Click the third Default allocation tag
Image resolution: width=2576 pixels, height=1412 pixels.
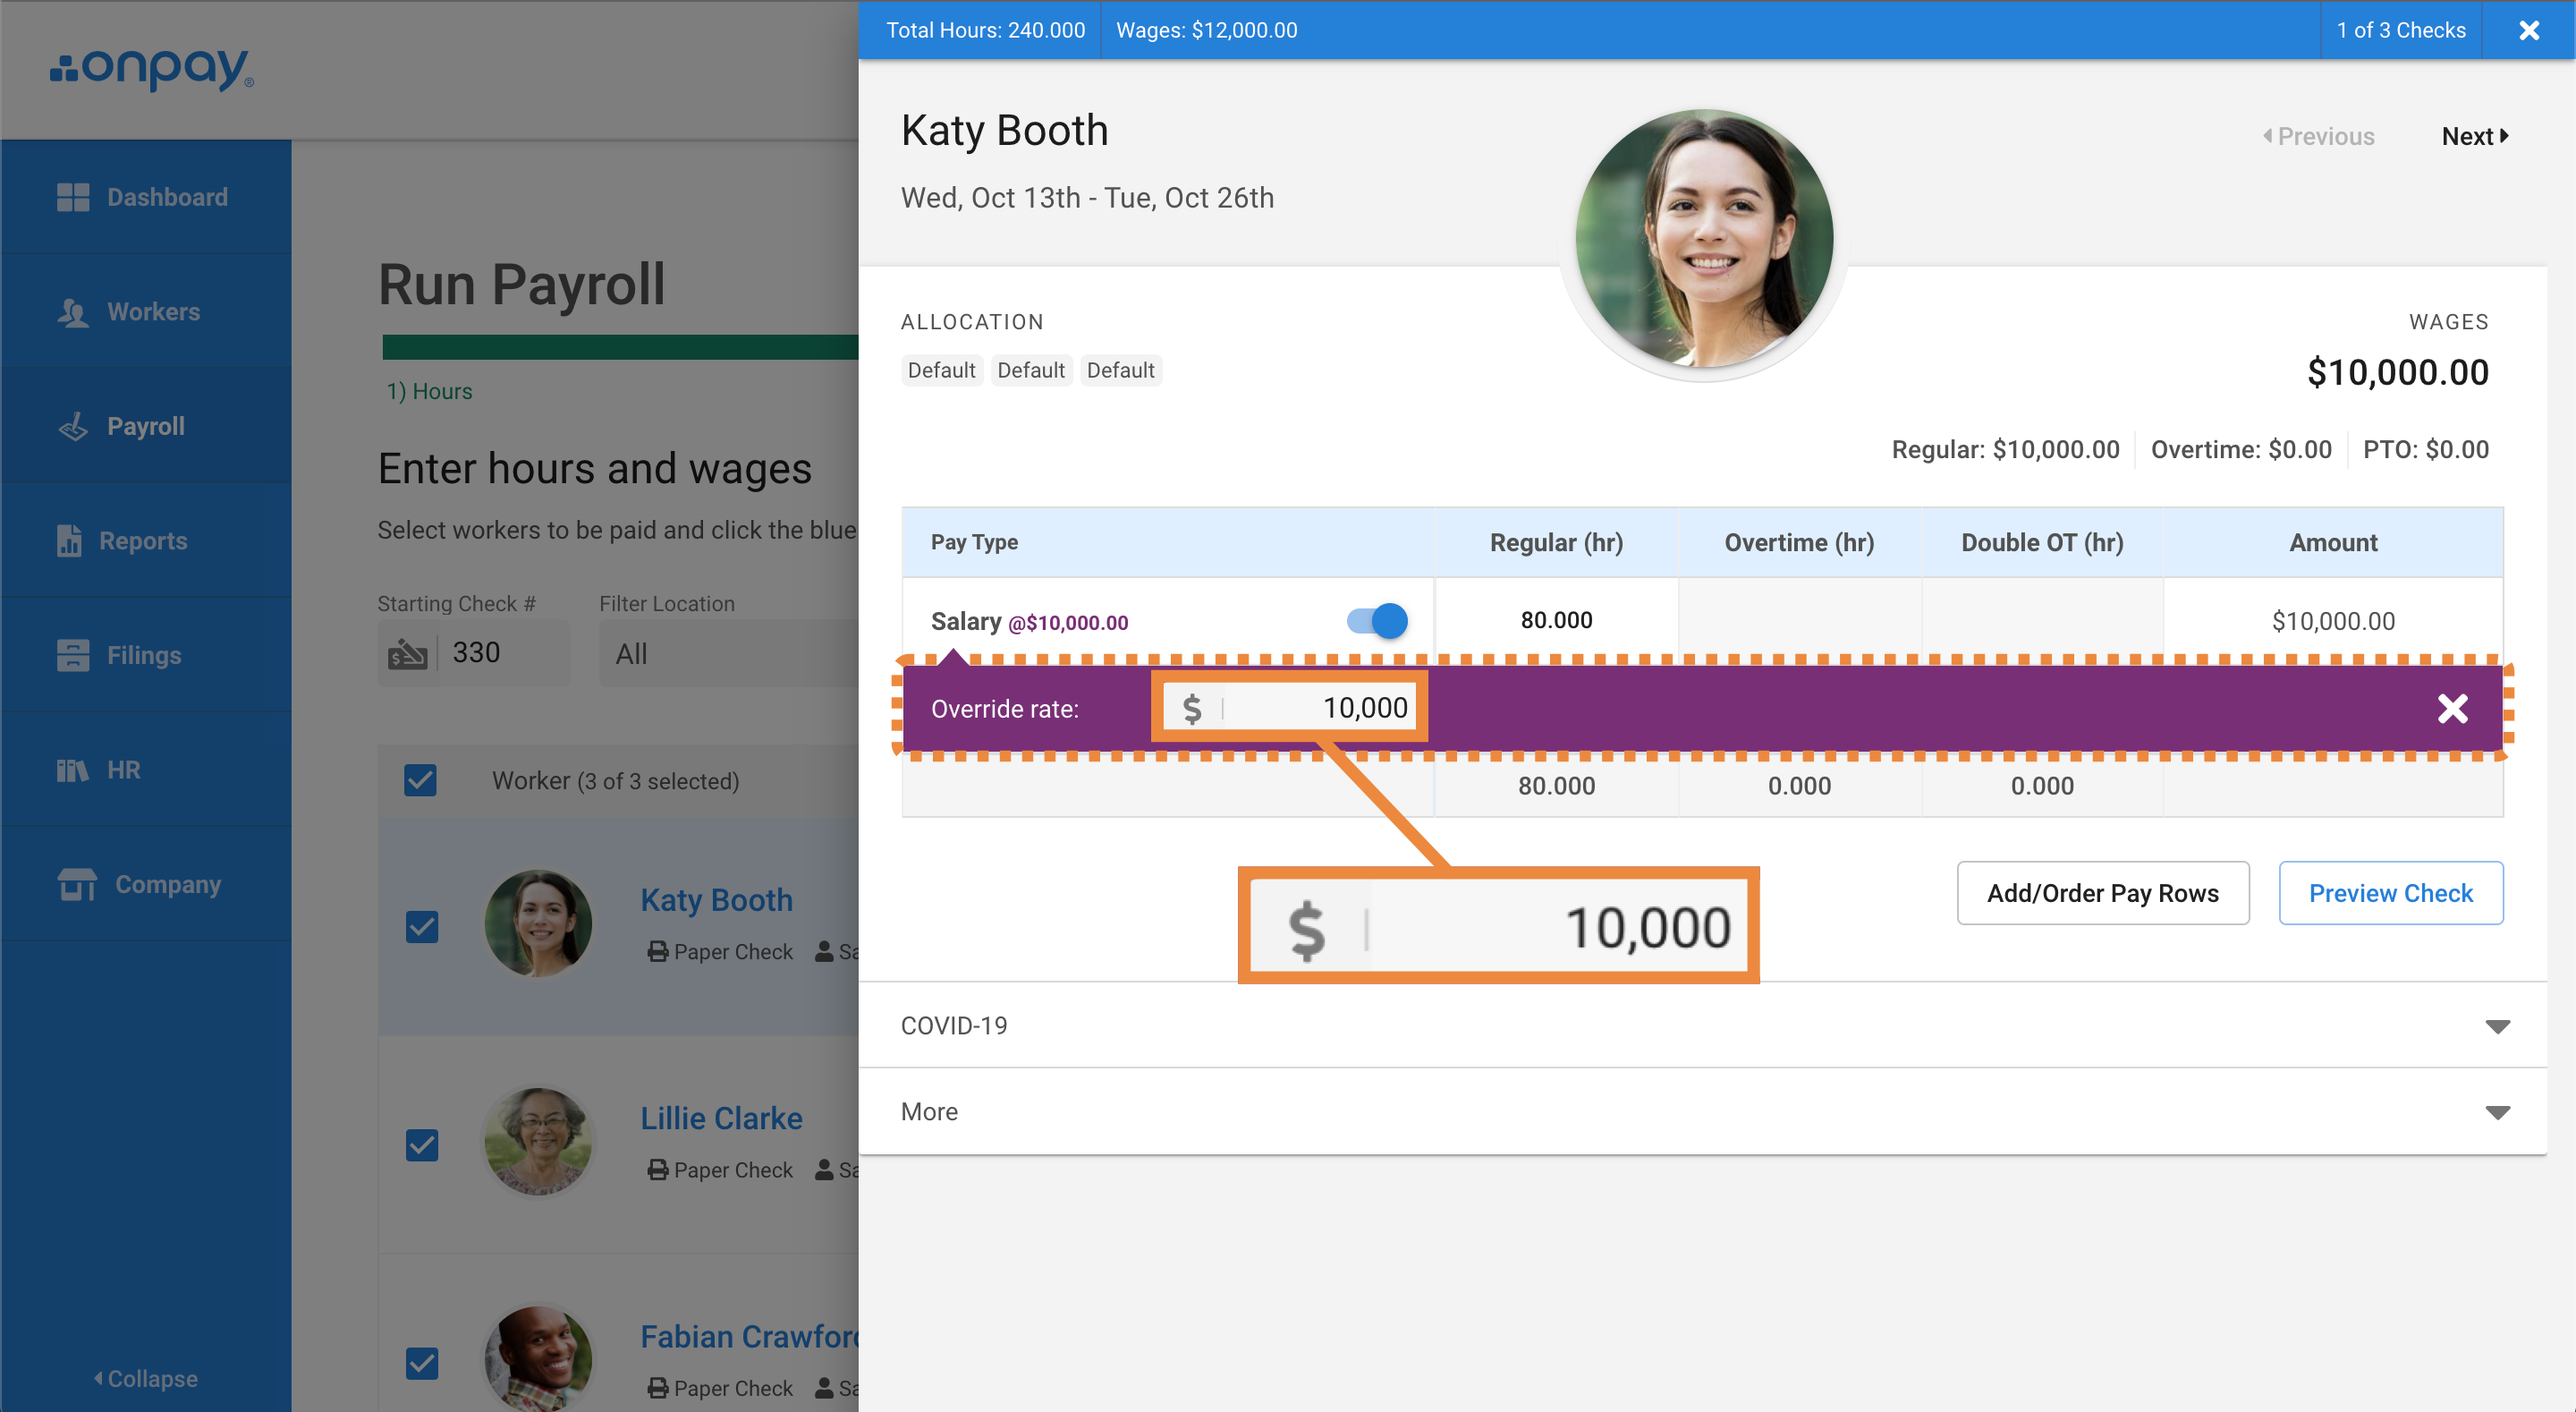coord(1120,370)
